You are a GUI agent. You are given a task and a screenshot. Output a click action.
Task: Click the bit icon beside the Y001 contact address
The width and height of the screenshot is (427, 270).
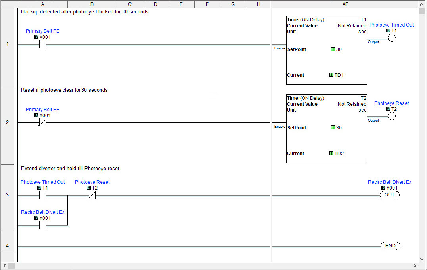click(x=36, y=218)
